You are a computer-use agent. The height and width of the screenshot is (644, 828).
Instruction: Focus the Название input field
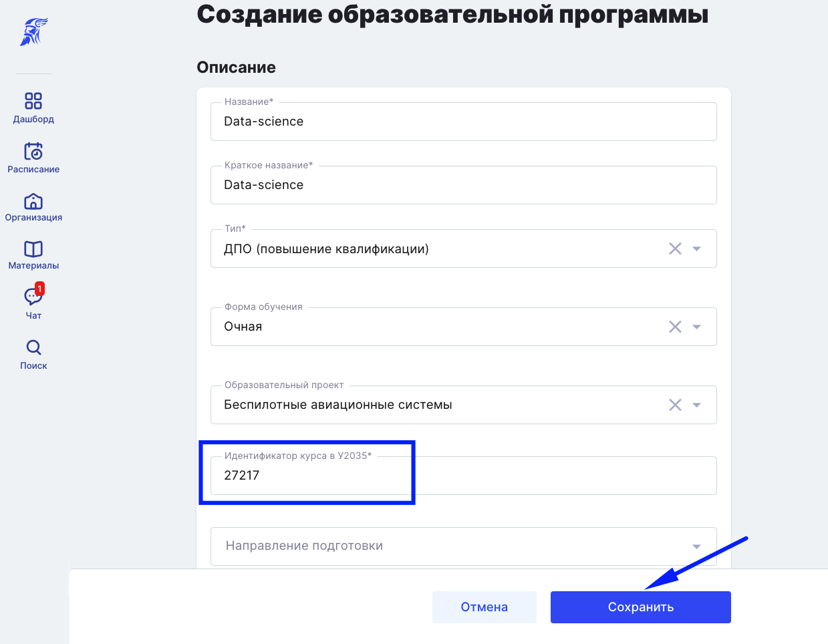pyautogui.click(x=463, y=122)
